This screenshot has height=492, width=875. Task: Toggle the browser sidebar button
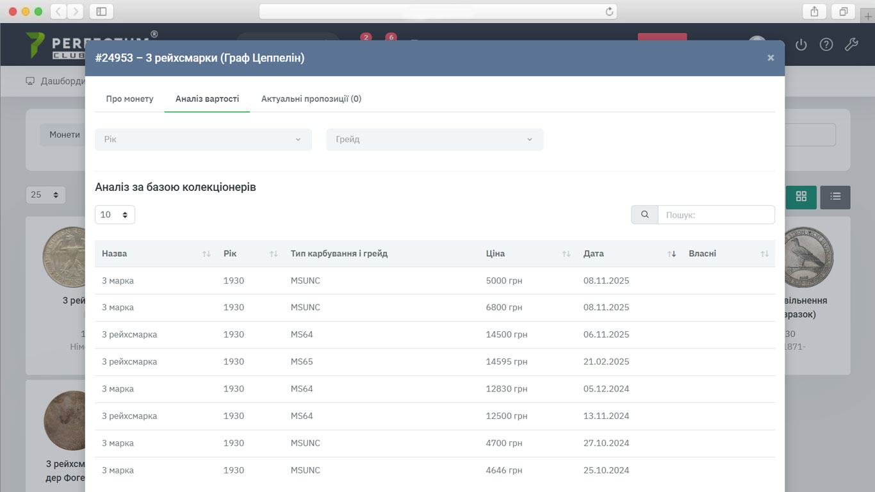[101, 12]
